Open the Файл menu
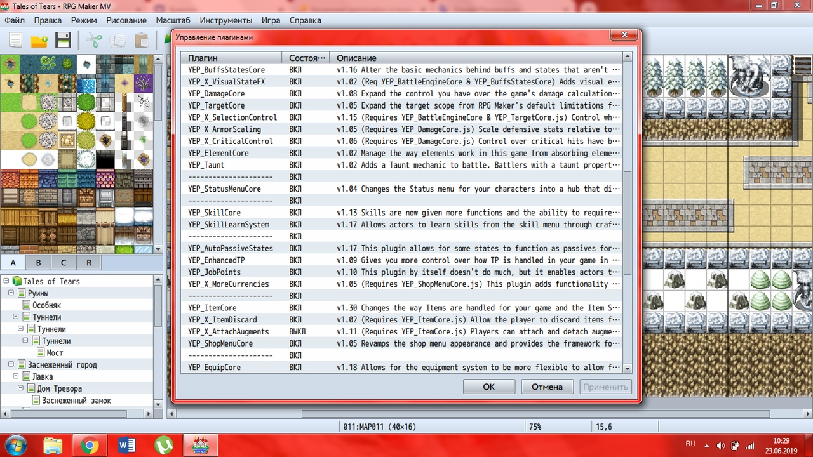 click(x=15, y=20)
